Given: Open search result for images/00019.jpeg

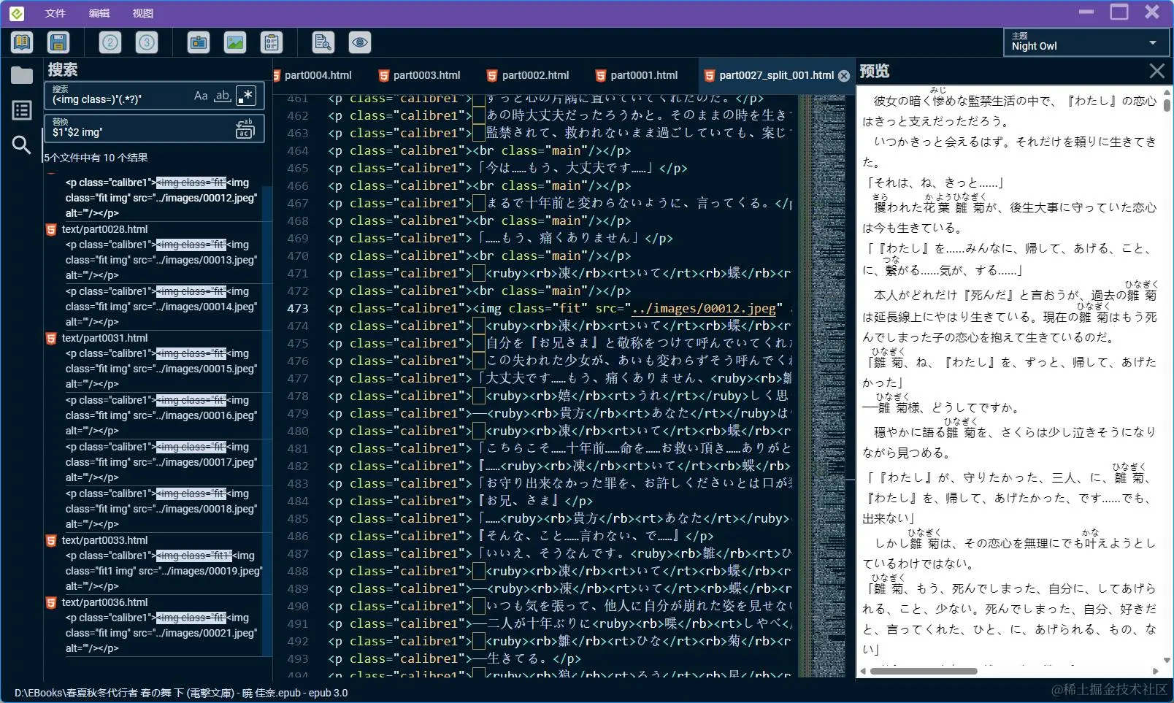Looking at the screenshot, I should coord(162,571).
